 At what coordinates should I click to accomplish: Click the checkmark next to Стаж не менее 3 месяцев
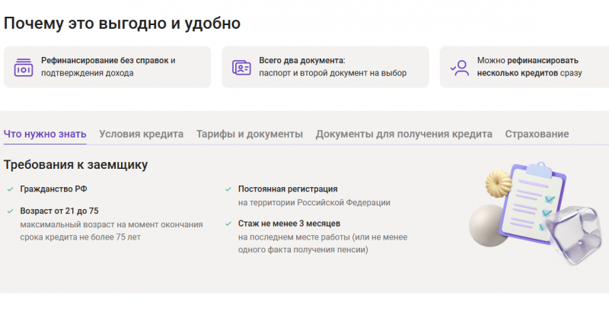tap(228, 224)
